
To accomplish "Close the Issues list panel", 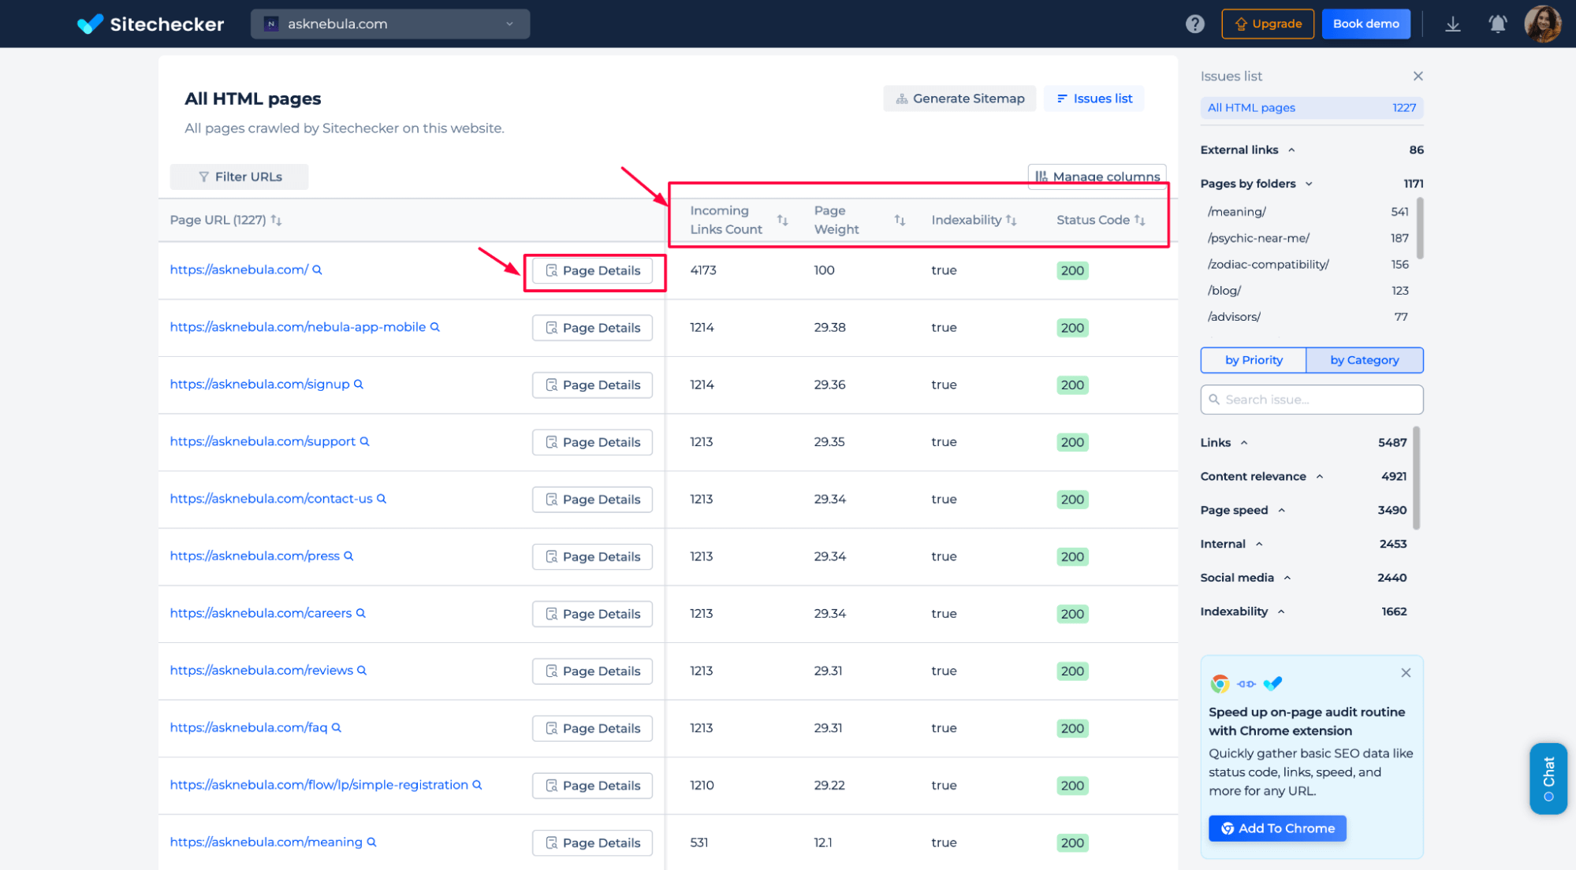I will coord(1418,76).
